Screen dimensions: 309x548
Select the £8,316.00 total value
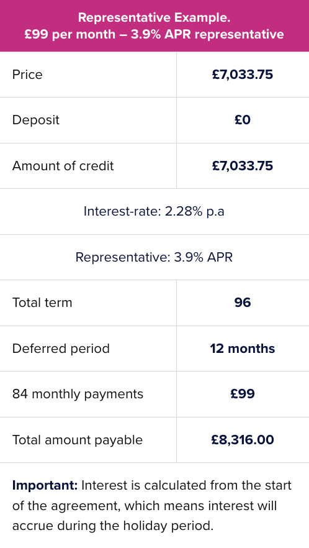point(243,440)
